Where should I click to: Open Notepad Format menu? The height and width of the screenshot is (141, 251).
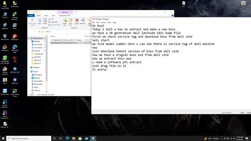click(103, 22)
